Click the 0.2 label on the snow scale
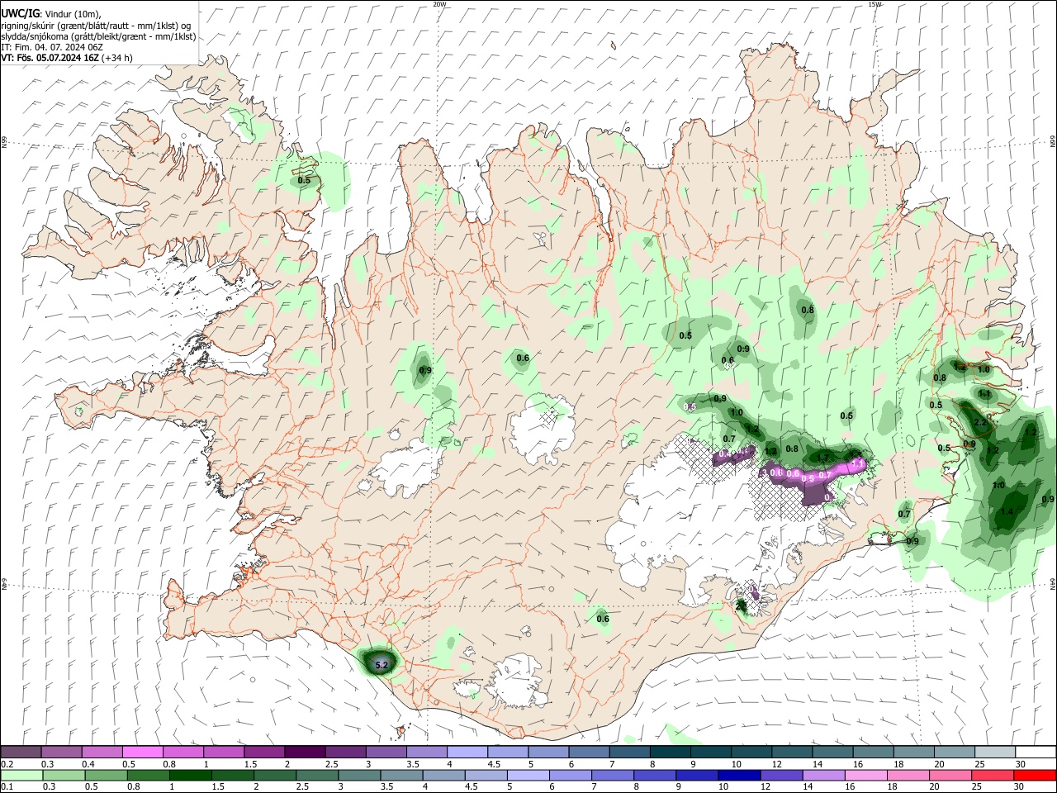 (7, 764)
